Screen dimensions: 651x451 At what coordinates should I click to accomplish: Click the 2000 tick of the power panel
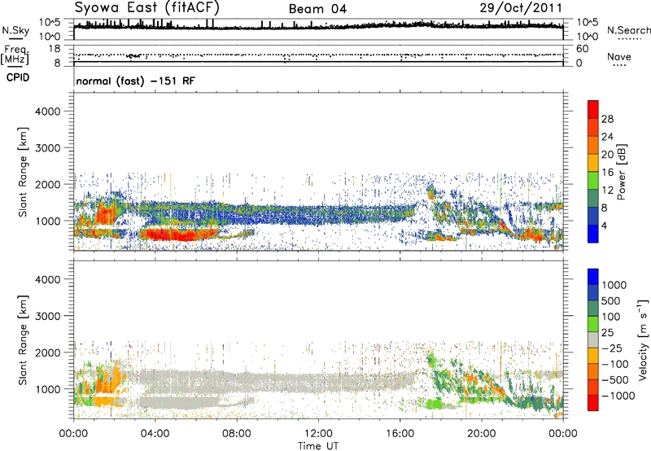(47, 184)
